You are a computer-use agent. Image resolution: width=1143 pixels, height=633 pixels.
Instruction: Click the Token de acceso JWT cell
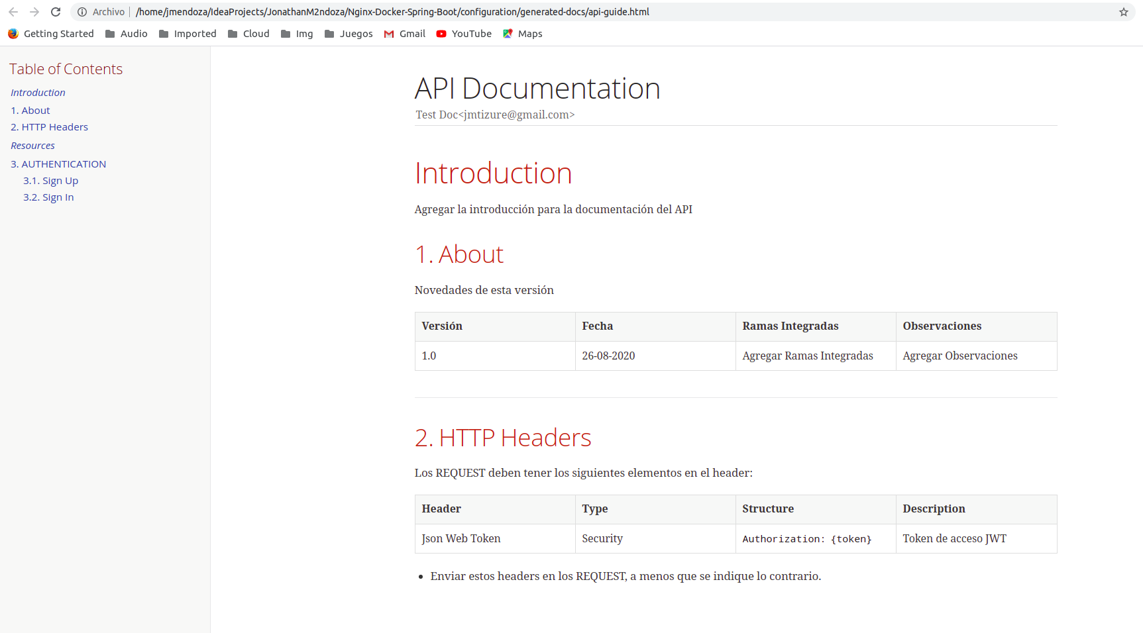click(977, 539)
